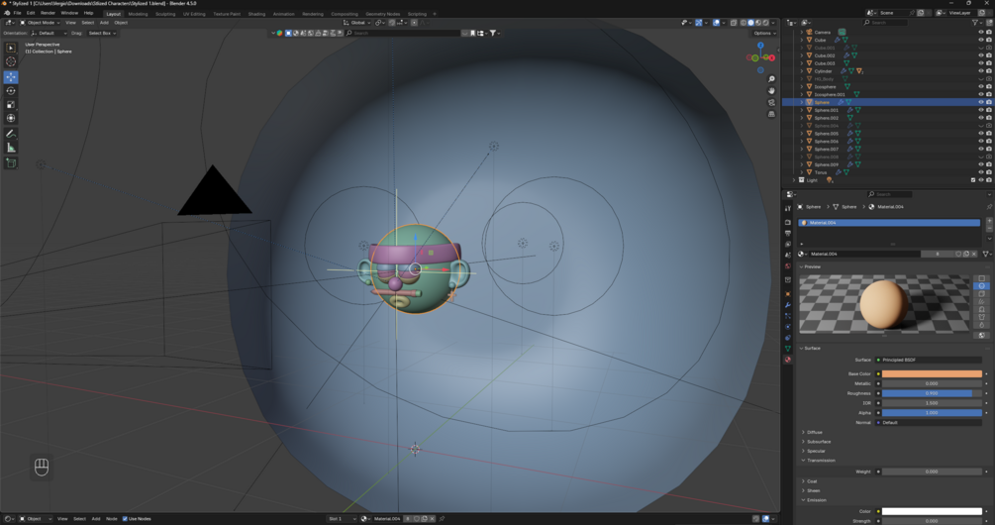Click the outliner filter funnel icon
The height and width of the screenshot is (525, 995).
point(975,22)
